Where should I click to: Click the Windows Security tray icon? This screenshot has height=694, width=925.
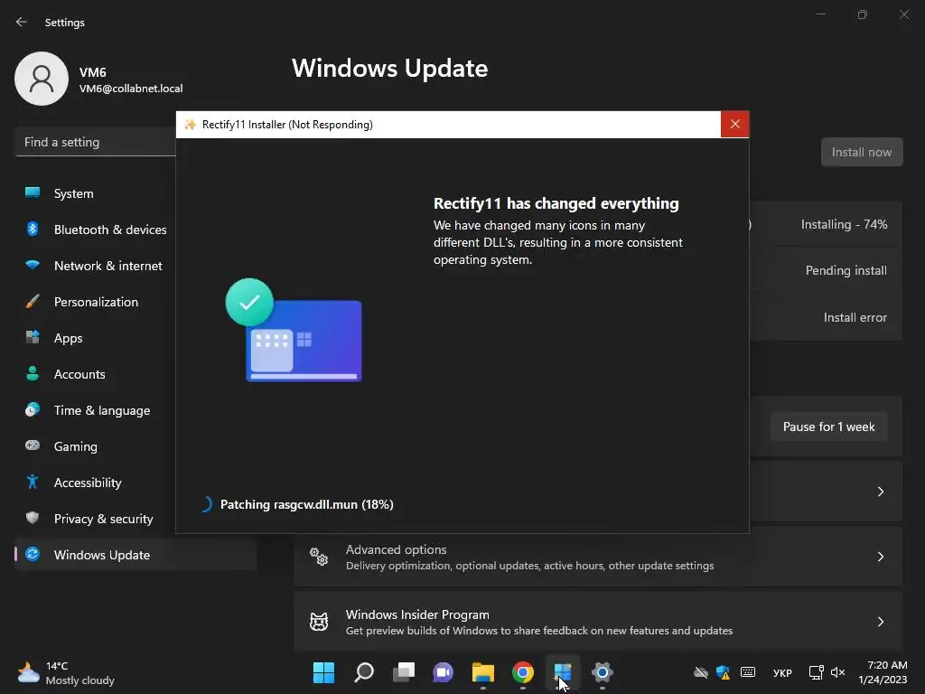724,672
